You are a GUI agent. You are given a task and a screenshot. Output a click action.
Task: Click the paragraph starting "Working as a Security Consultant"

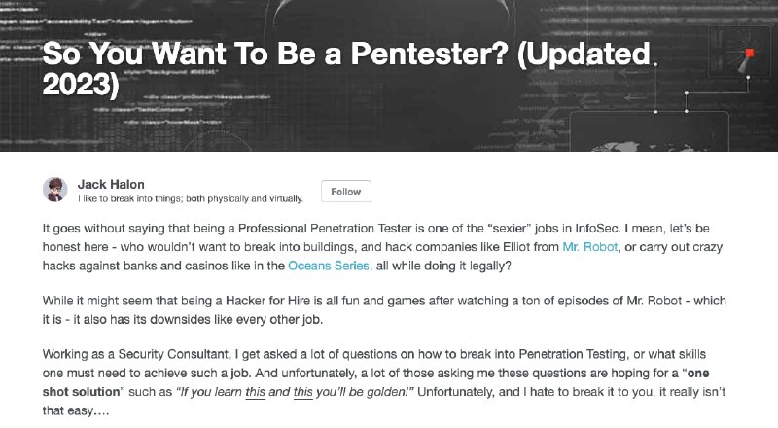[x=387, y=374]
